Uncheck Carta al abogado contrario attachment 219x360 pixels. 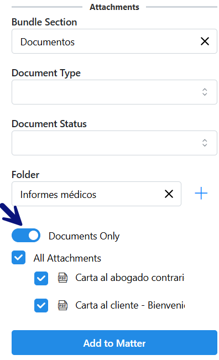pos(41,278)
